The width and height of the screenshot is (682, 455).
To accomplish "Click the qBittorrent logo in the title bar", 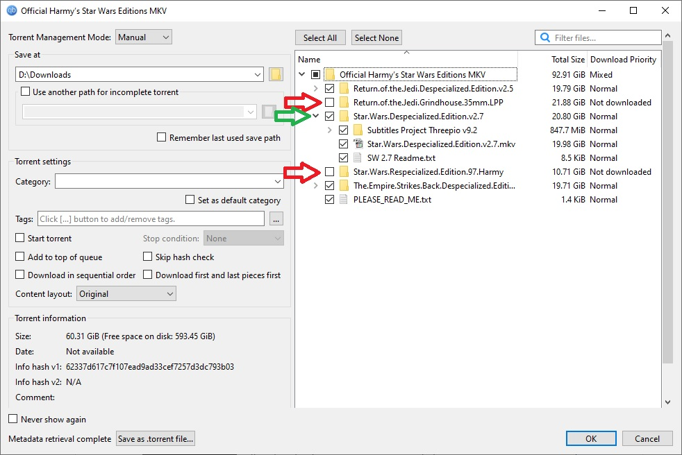I will pyautogui.click(x=12, y=10).
